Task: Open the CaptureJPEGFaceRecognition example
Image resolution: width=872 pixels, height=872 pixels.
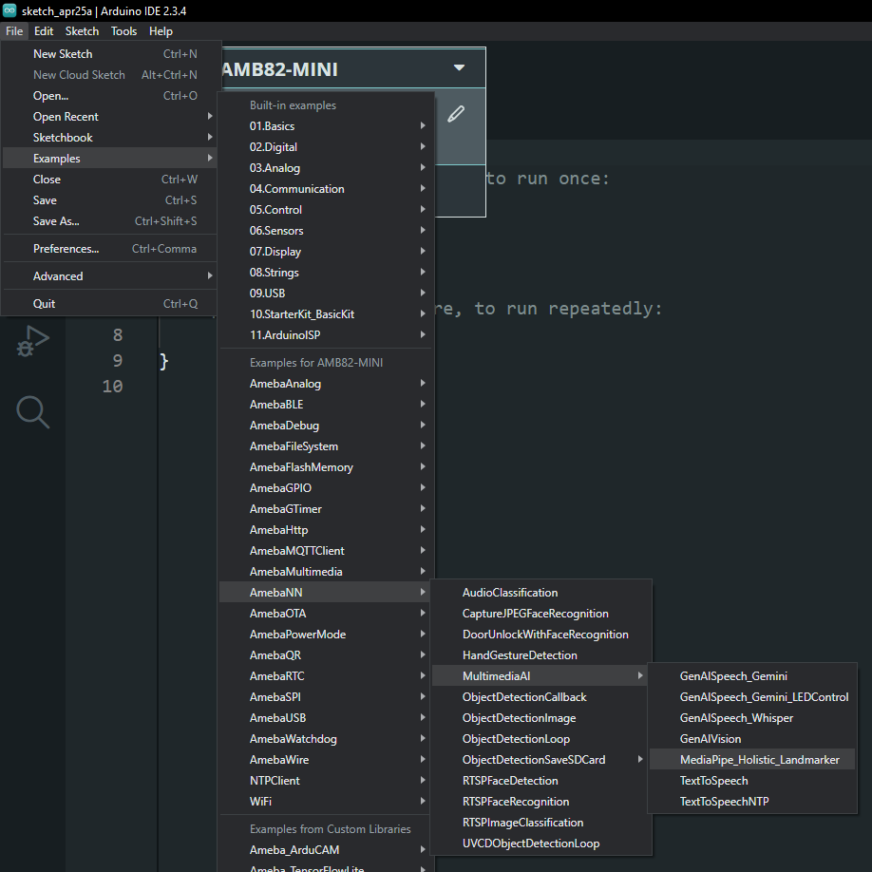Action: click(x=540, y=614)
